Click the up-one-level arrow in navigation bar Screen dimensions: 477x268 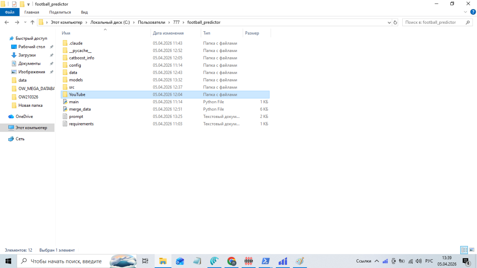33,23
